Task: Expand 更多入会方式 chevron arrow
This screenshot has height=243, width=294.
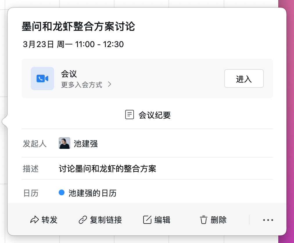Action: click(110, 85)
